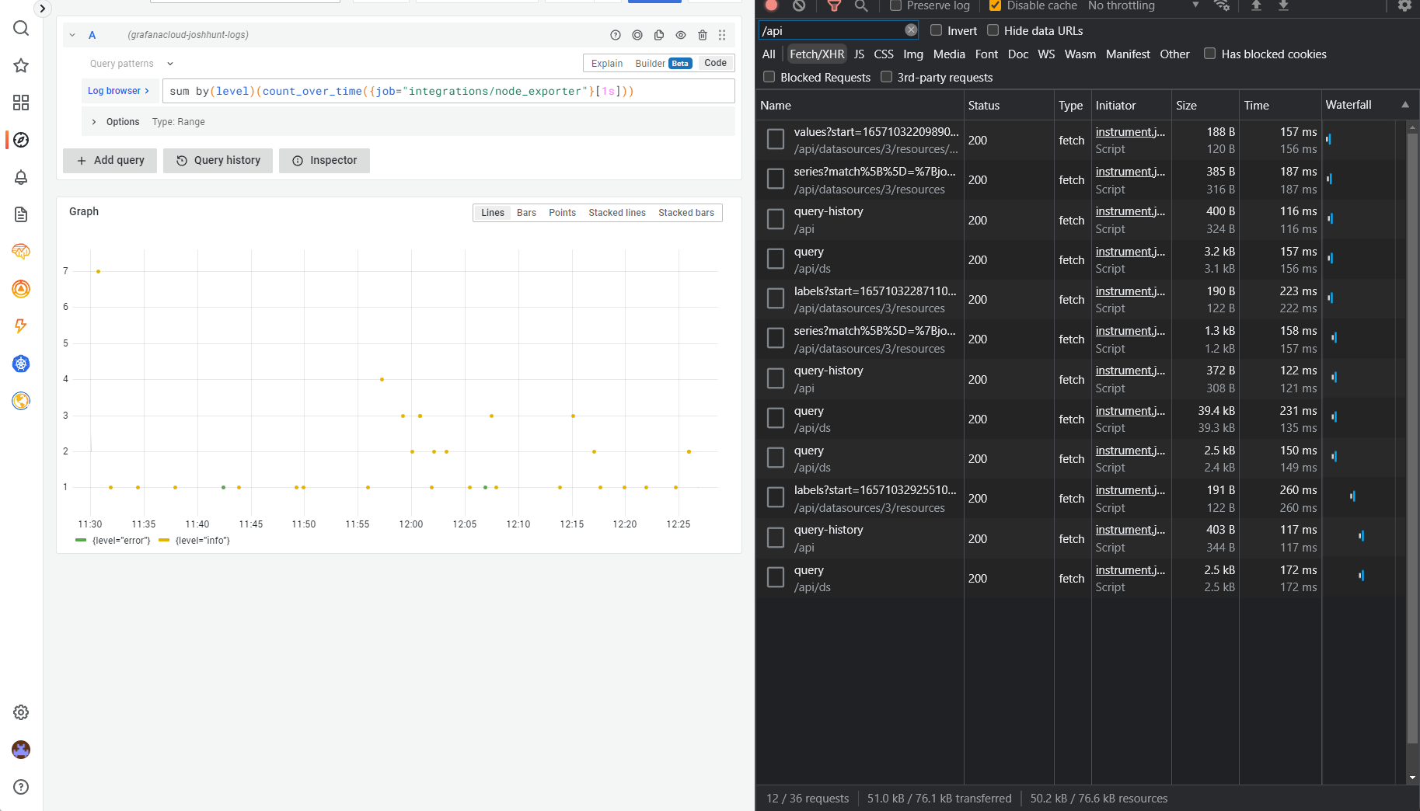
Task: Check the Invert filter checkbox
Action: 936,30
